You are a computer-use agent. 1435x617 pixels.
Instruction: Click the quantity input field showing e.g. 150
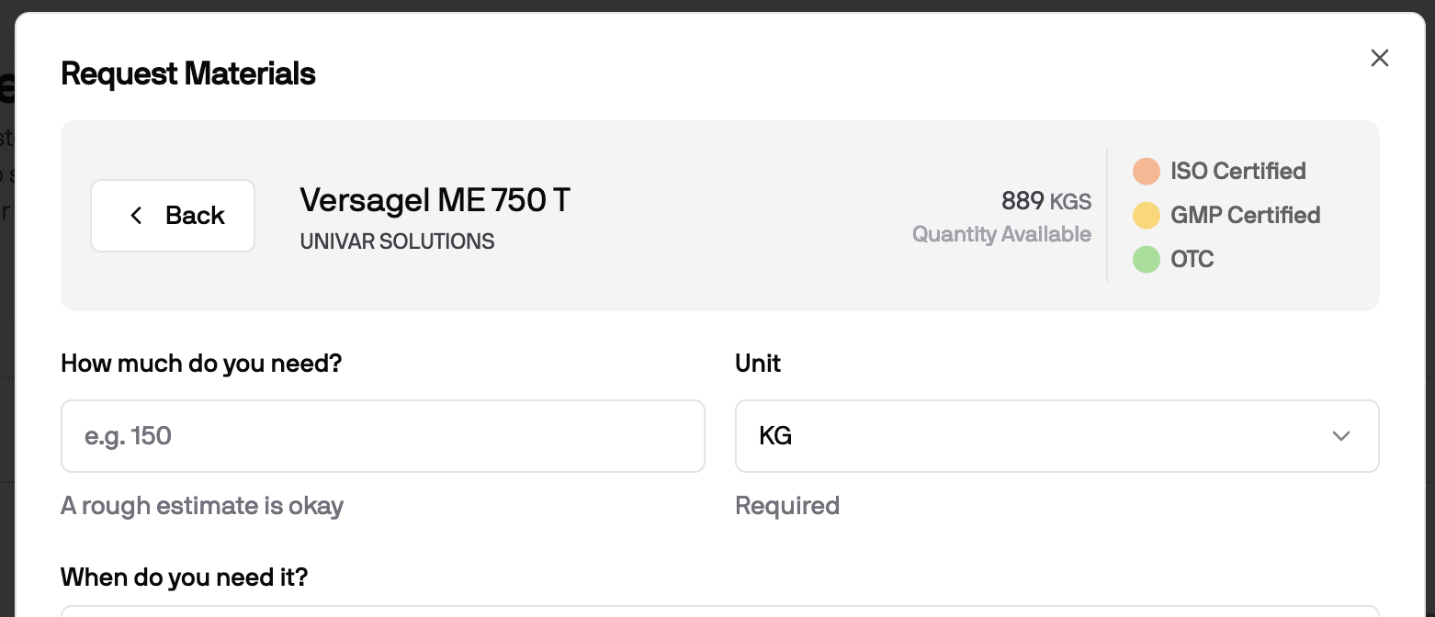click(383, 436)
